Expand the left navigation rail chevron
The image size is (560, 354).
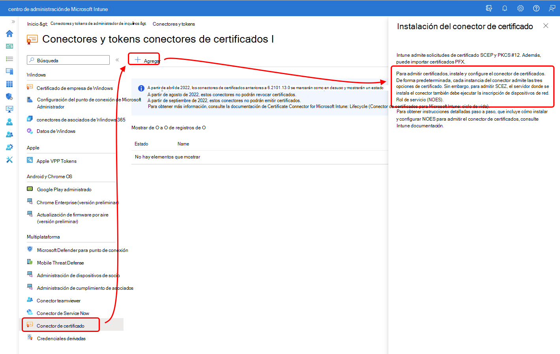tap(13, 22)
